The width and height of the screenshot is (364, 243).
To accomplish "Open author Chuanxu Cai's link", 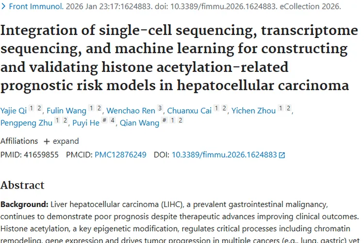I will [x=189, y=111].
